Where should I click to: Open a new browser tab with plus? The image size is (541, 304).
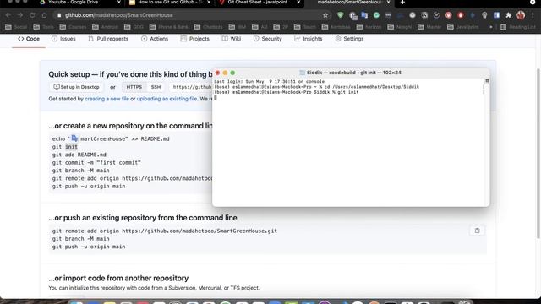coord(402,3)
